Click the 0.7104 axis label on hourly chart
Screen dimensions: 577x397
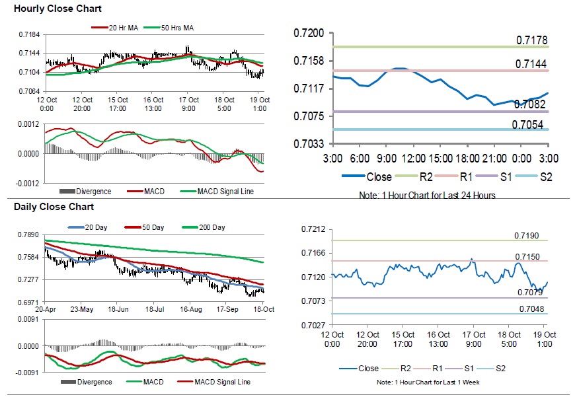pyautogui.click(x=30, y=72)
